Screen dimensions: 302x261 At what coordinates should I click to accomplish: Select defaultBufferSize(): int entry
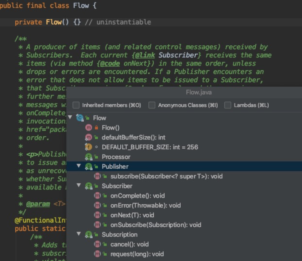tap(133, 137)
